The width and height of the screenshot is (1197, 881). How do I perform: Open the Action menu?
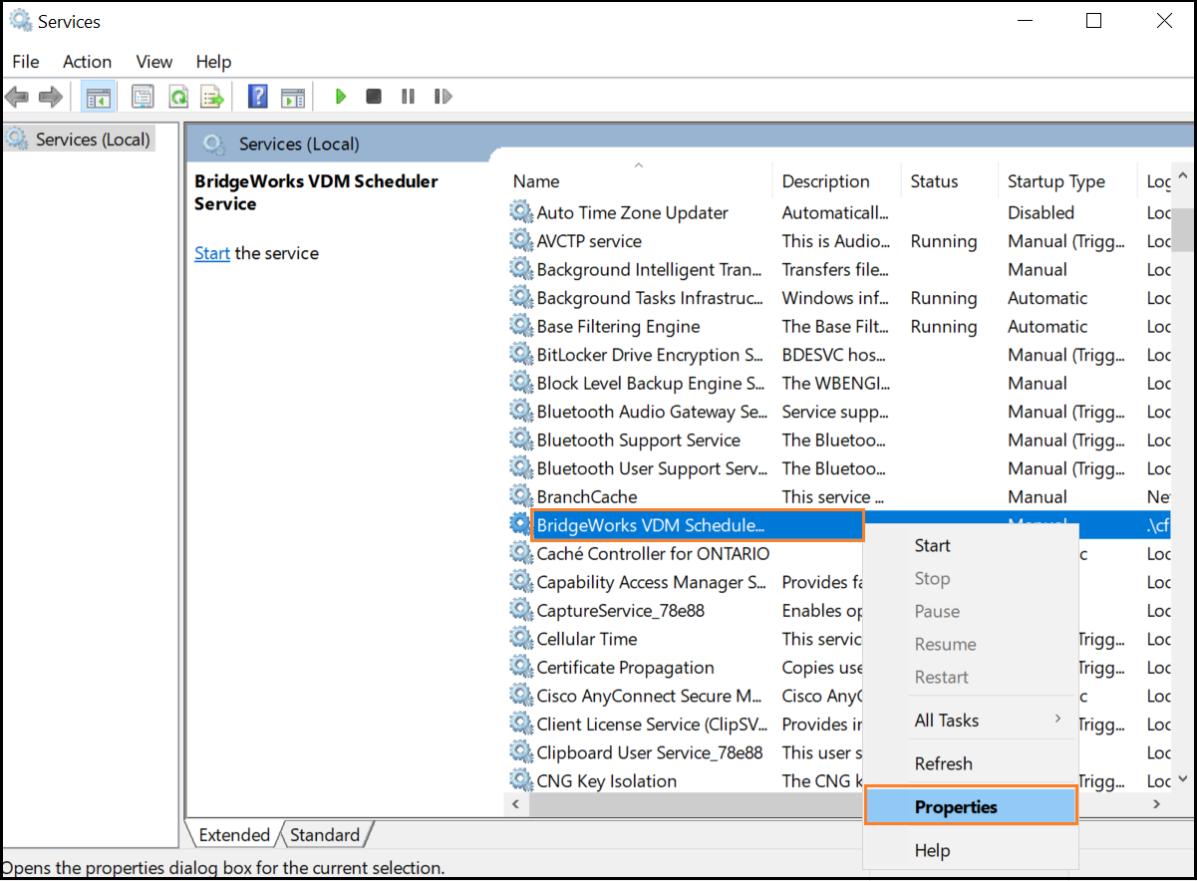tap(87, 62)
